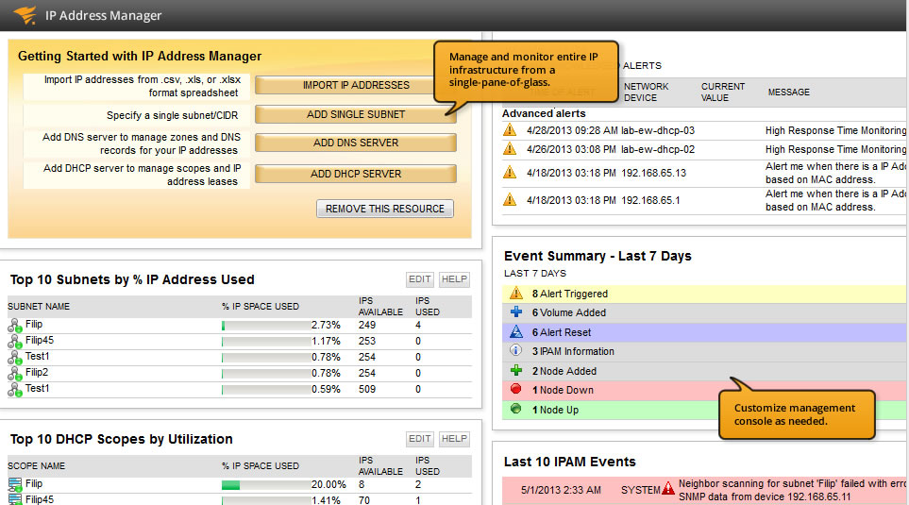Image resolution: width=909 pixels, height=505 pixels.
Task: Click HELP on Top 10 Subnets panel
Action: 454,279
